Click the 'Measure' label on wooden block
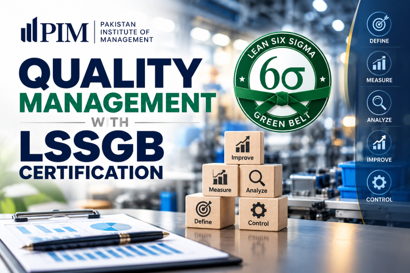 pos(220,190)
